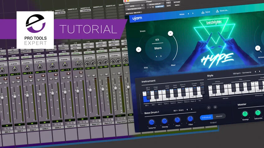Screen dimensions: 264x148
Task: Select previous style next to 128 bpm - Someone
Action: pyautogui.click(x=255, y=72)
